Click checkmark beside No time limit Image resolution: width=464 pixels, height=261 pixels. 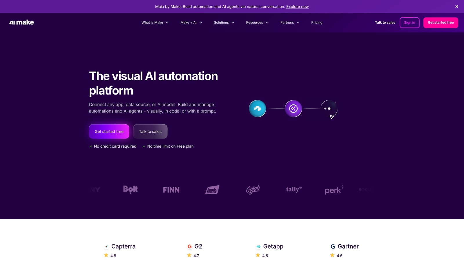click(144, 146)
